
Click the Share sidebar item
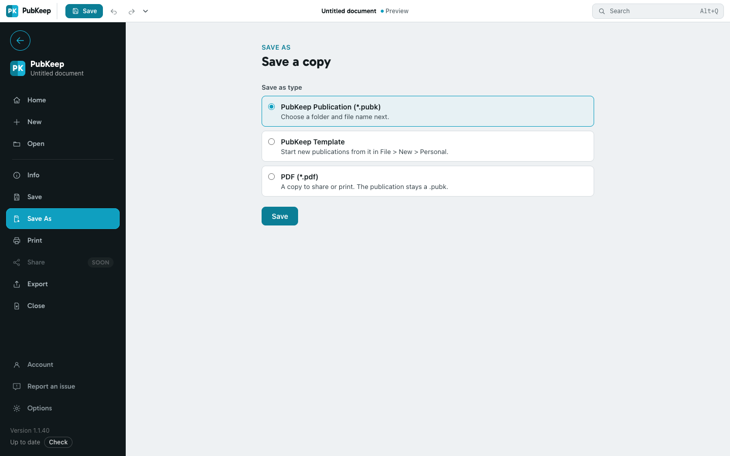tap(63, 262)
